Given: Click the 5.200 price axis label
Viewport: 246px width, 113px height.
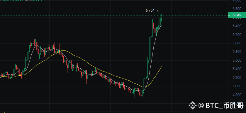Looking at the screenshot, I should pyautogui.click(x=237, y=78).
